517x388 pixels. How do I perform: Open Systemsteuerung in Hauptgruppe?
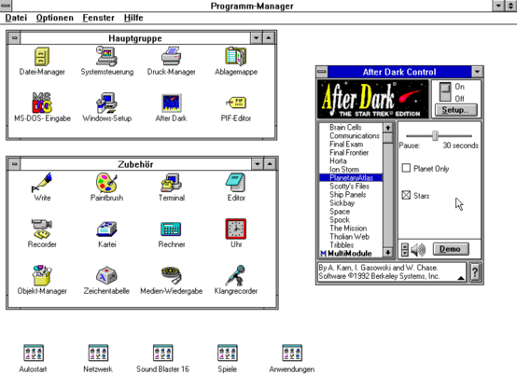coord(106,56)
